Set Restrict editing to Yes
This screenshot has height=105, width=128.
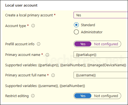coord(83,96)
